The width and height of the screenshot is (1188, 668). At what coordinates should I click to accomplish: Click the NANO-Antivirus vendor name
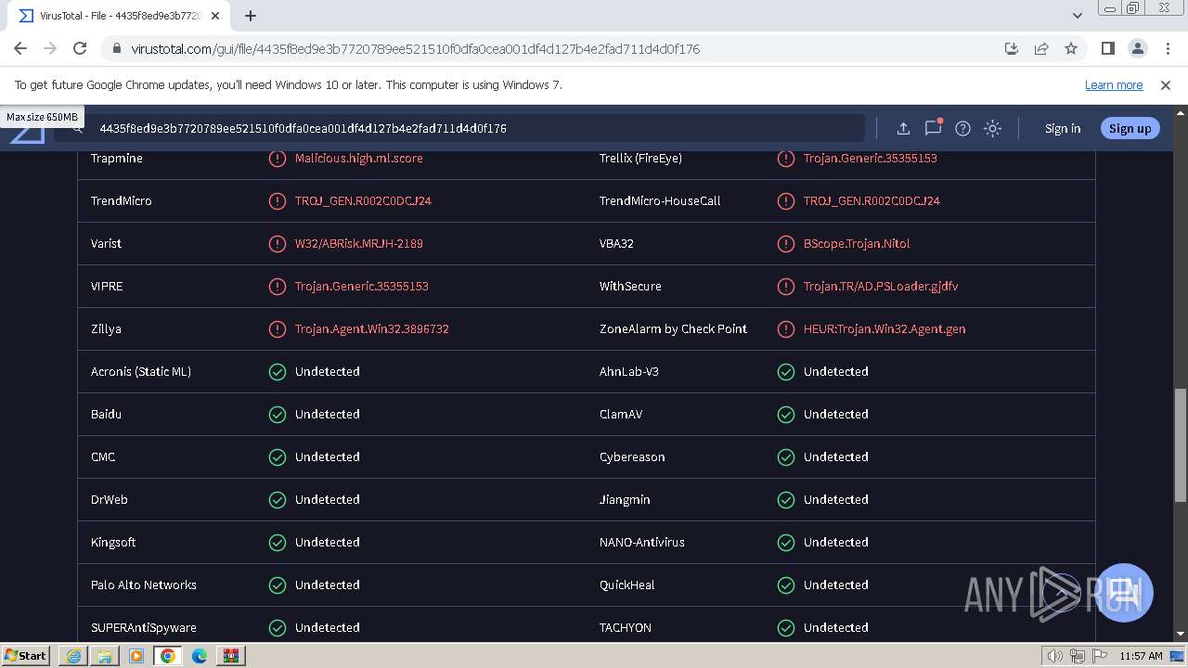click(642, 542)
